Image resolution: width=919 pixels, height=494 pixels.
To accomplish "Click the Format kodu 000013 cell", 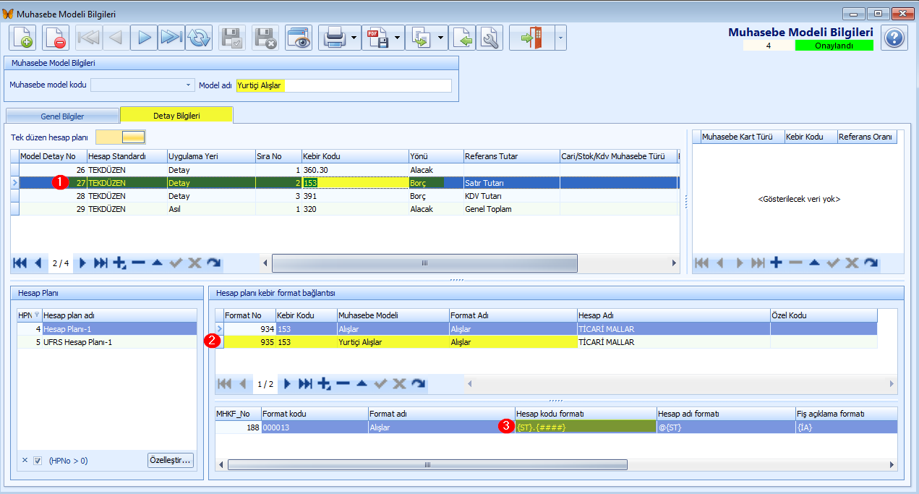I will (x=315, y=427).
